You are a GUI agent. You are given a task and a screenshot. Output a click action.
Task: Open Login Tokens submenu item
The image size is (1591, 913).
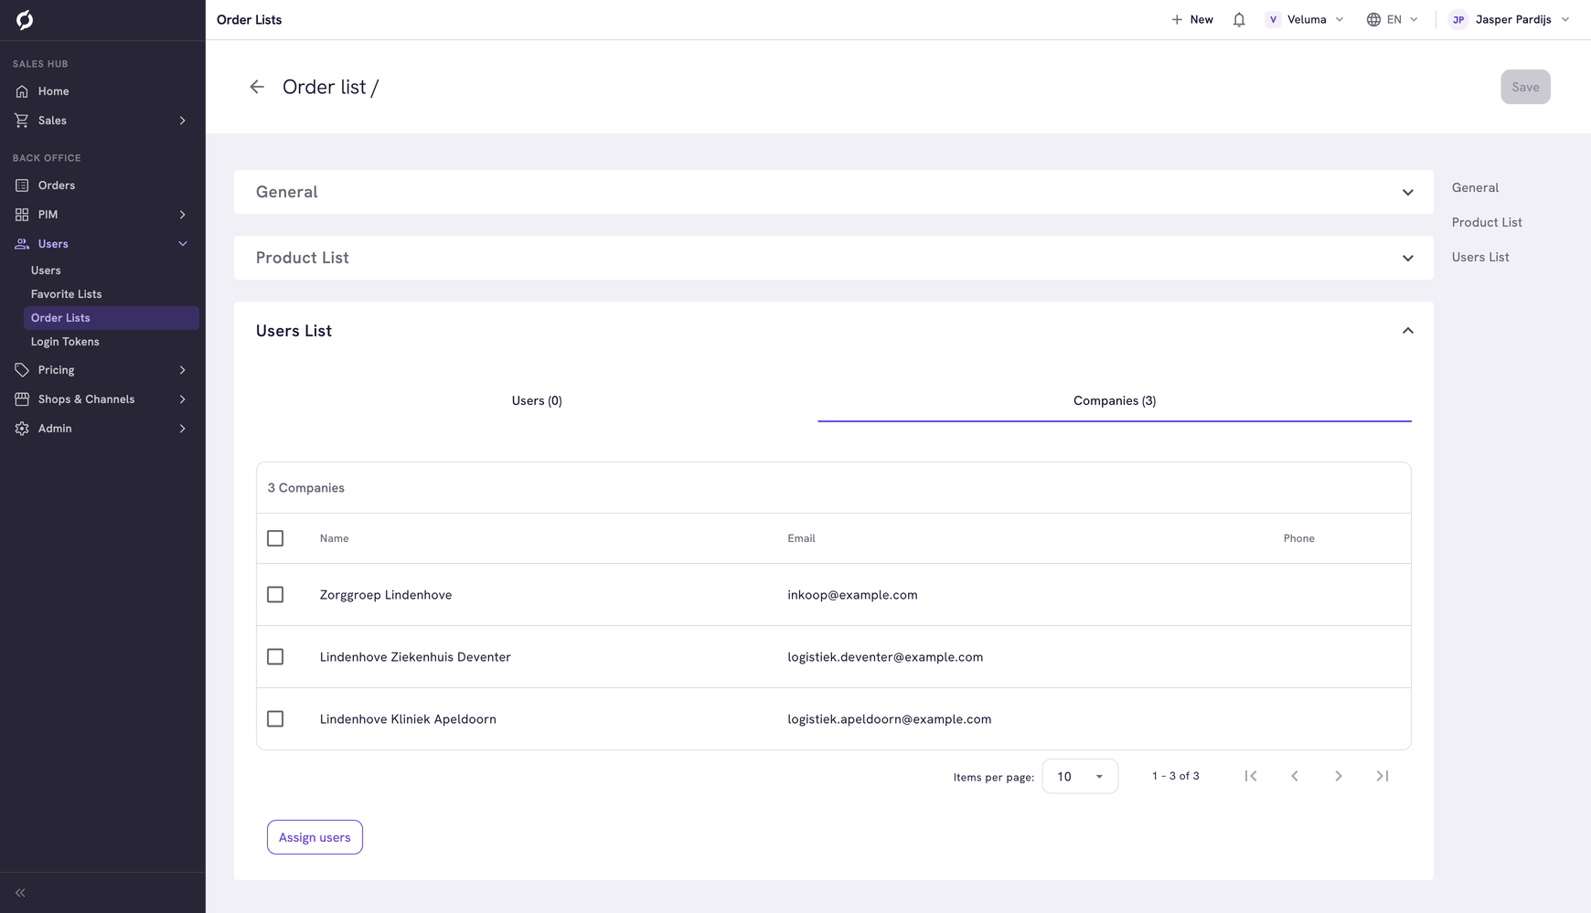click(111, 342)
